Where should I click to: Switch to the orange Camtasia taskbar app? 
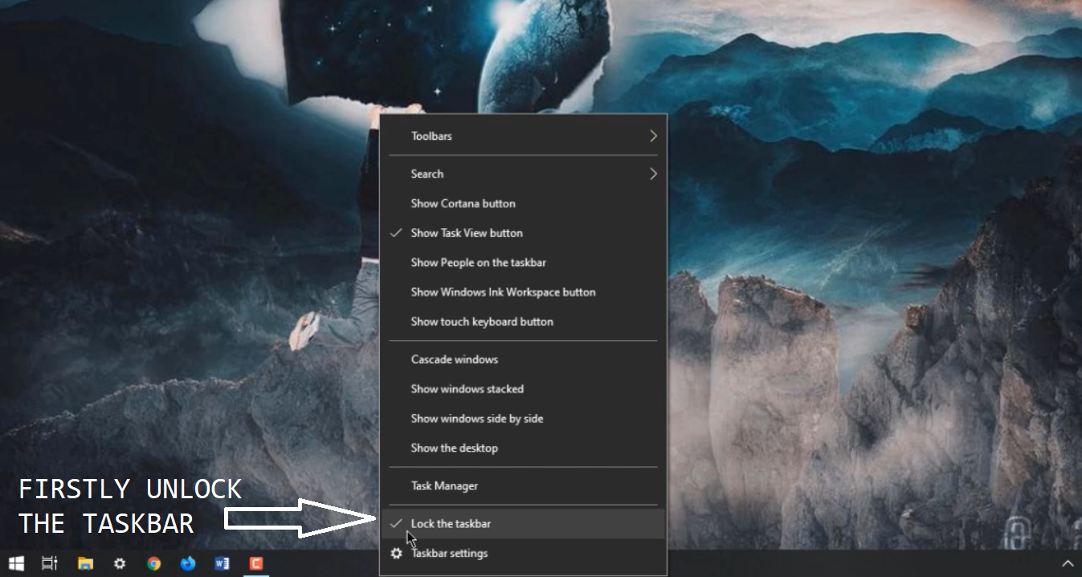pyautogui.click(x=256, y=563)
